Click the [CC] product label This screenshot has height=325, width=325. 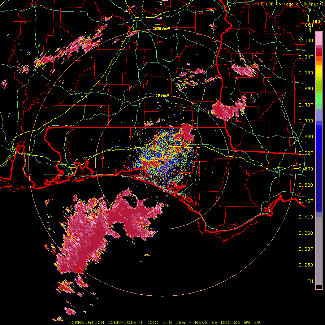[308, 25]
